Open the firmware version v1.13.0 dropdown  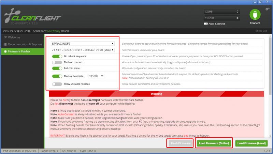point(83,50)
